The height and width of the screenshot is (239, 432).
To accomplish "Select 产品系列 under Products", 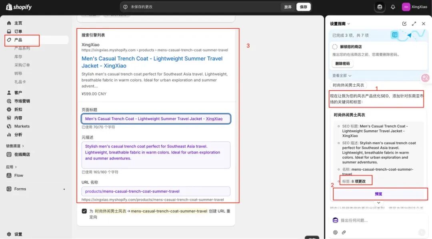I will click(x=22, y=48).
